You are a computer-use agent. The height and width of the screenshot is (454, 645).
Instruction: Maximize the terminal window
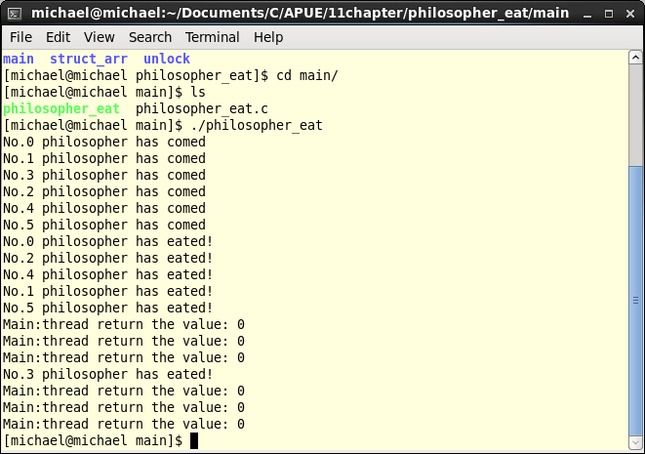click(x=609, y=14)
